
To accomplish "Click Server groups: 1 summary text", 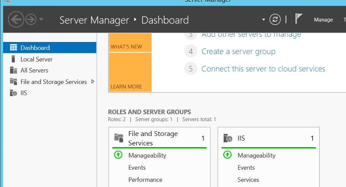I will tap(154, 119).
